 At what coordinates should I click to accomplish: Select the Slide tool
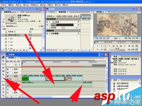[3, 85]
